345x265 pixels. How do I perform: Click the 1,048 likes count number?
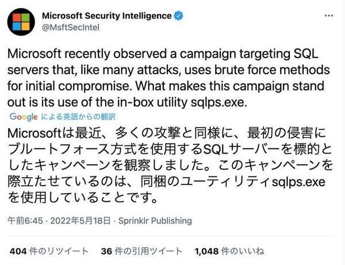tap(206, 251)
